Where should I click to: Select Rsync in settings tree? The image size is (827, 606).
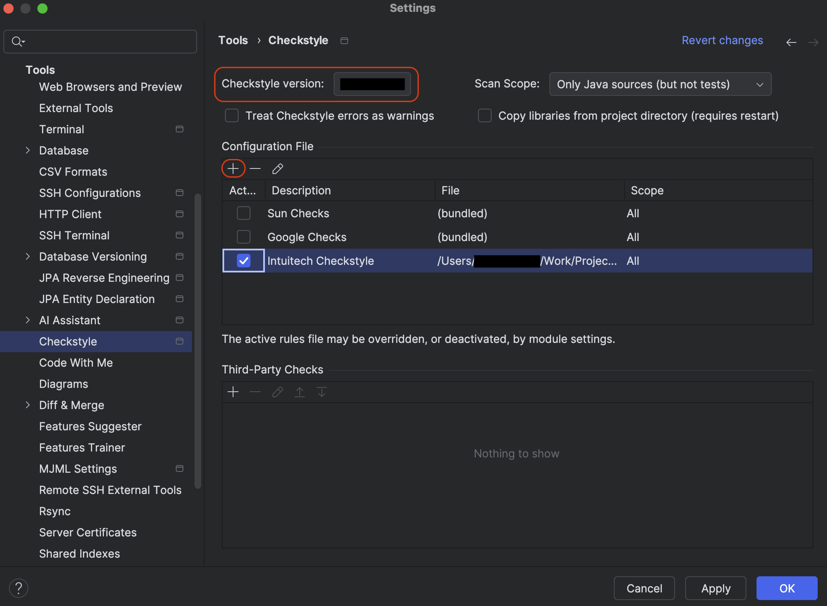(55, 511)
